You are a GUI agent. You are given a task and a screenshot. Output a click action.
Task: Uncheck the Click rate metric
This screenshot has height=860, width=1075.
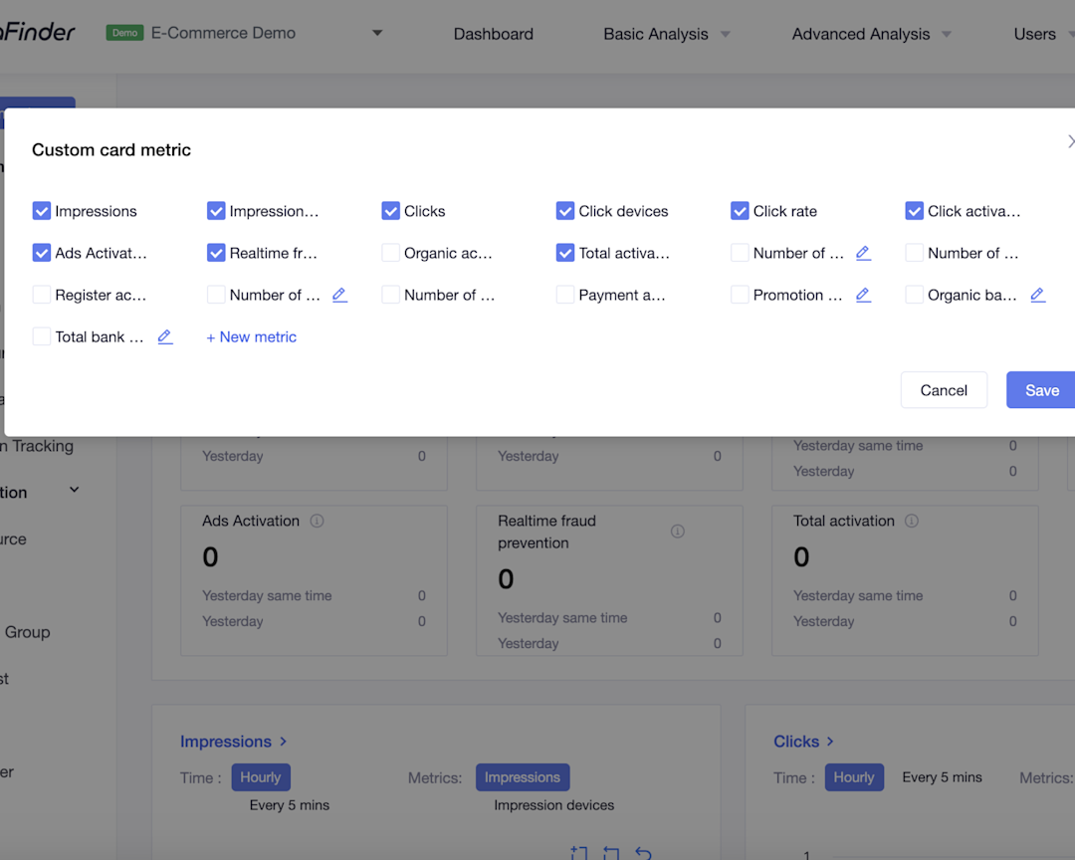coord(740,211)
